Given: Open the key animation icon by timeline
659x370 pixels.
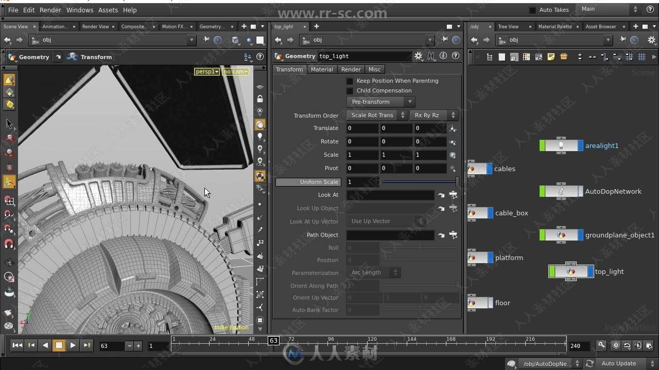Looking at the screenshot, I should coord(601,345).
